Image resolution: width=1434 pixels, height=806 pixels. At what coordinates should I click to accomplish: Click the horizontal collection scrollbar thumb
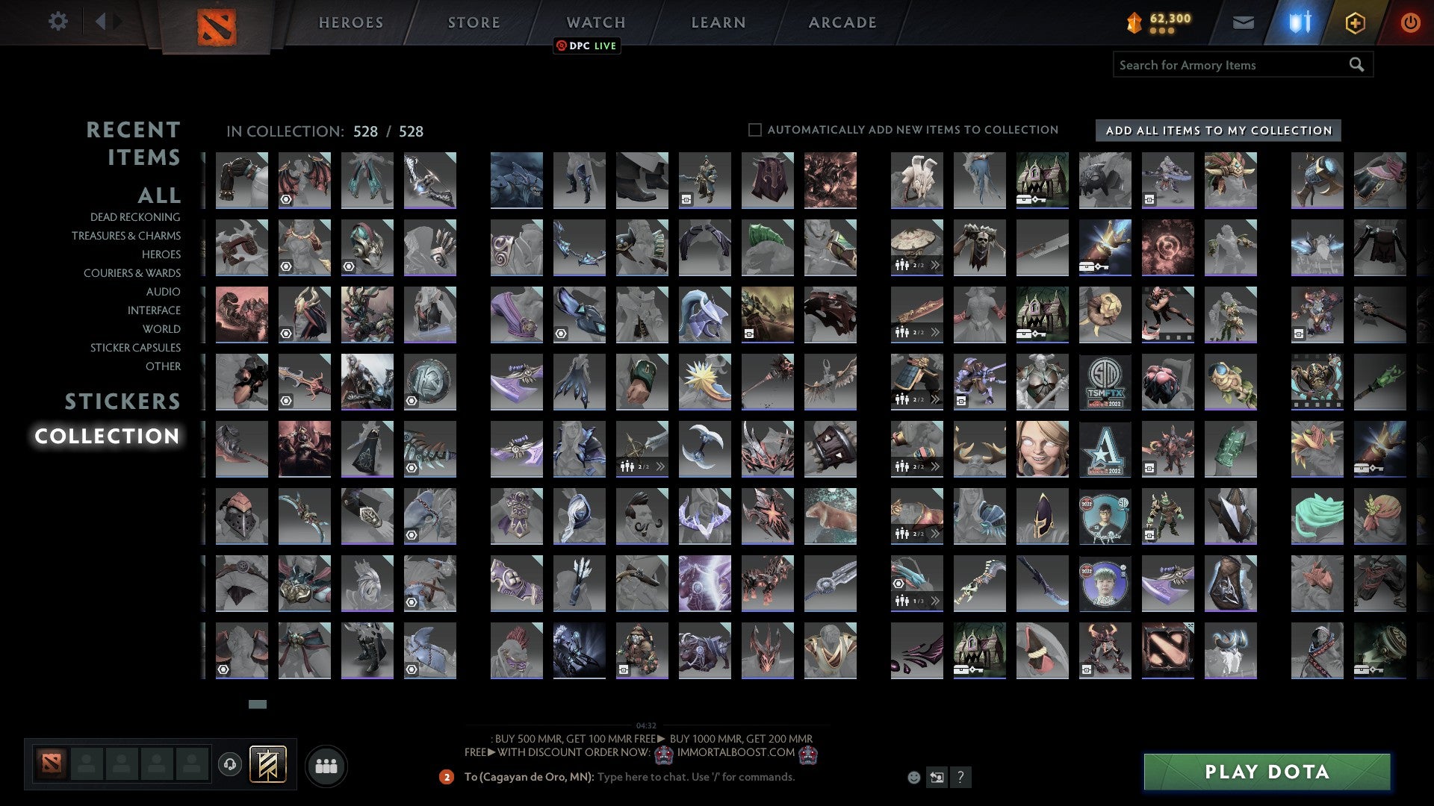[257, 704]
